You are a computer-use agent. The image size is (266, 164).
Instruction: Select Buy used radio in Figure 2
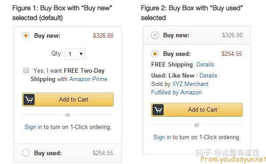coord(155,54)
